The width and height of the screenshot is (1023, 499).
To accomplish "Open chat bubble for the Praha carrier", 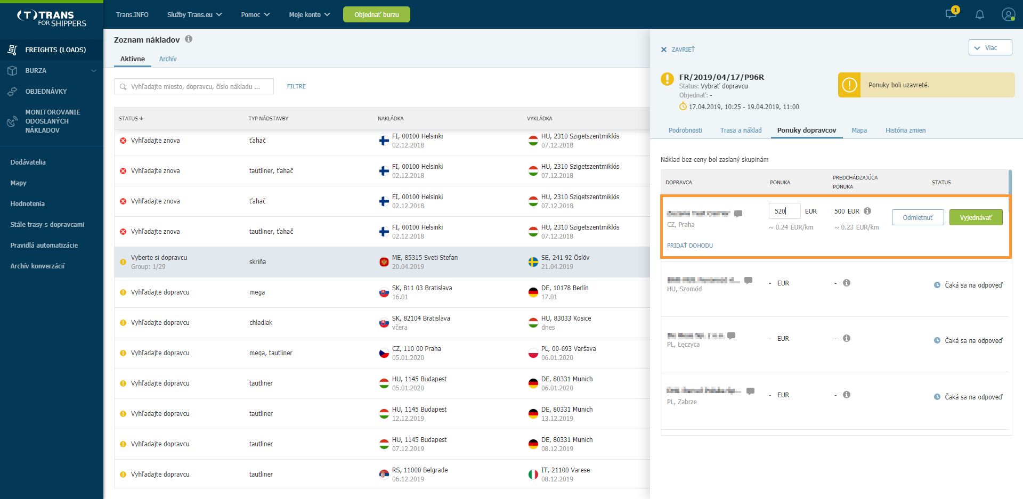I will click(738, 214).
